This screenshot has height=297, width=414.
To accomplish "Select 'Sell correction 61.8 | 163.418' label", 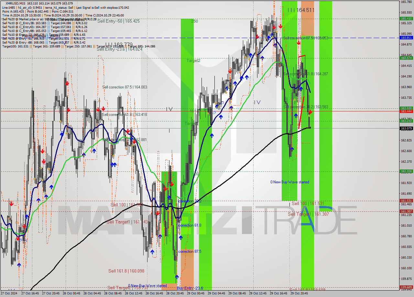I will (x=125, y=115).
